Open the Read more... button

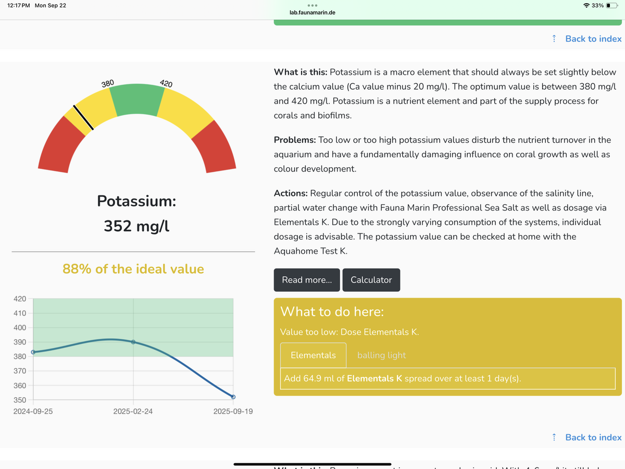coord(307,280)
